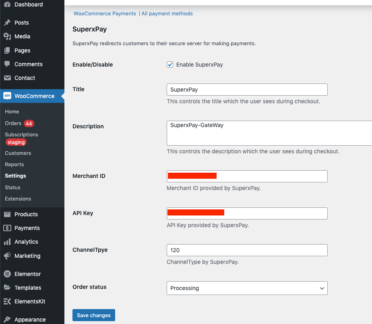Viewport: 372px width, 324px height.
Task: Open the Status submenu item
Action: click(12, 187)
